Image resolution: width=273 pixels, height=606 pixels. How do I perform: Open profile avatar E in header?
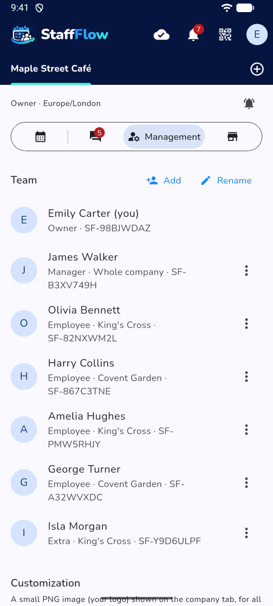point(257,34)
